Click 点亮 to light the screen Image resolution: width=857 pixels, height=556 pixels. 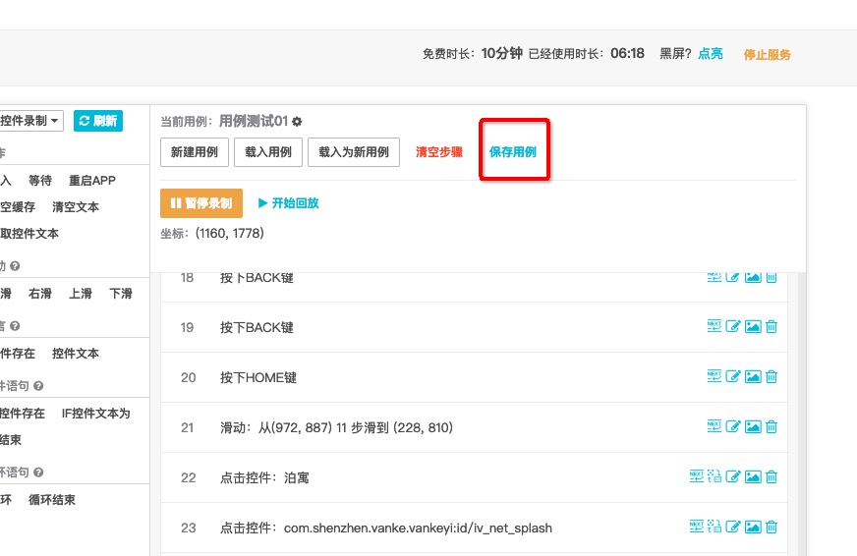[x=711, y=53]
